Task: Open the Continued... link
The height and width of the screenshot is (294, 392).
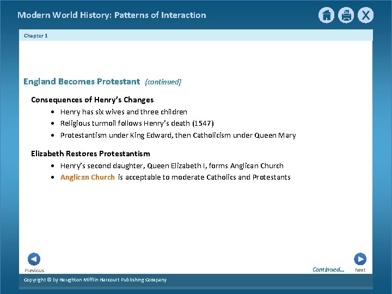Action: point(328,269)
